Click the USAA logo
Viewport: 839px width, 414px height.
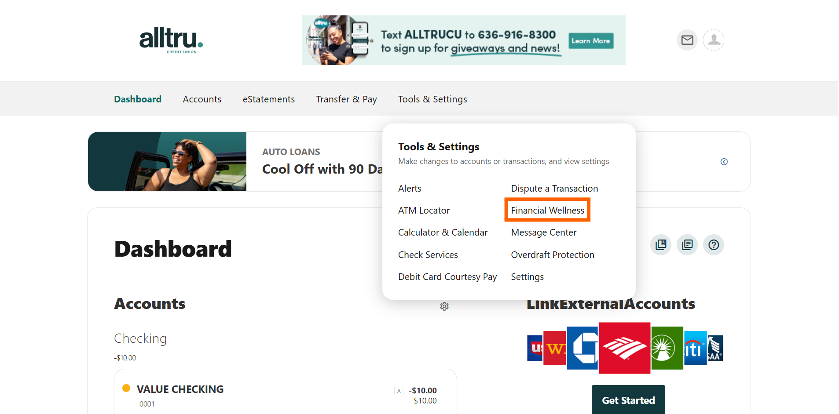tap(715, 348)
